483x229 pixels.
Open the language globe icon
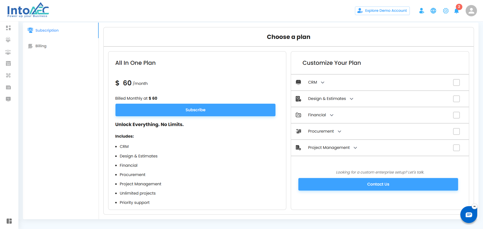coord(433,11)
